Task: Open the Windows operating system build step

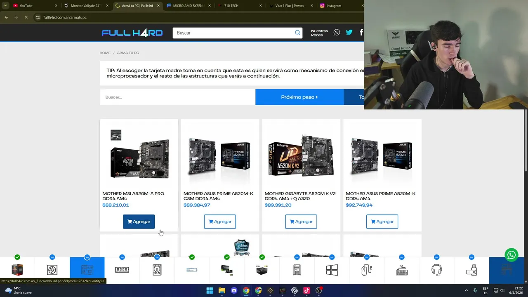Action: click(332, 270)
